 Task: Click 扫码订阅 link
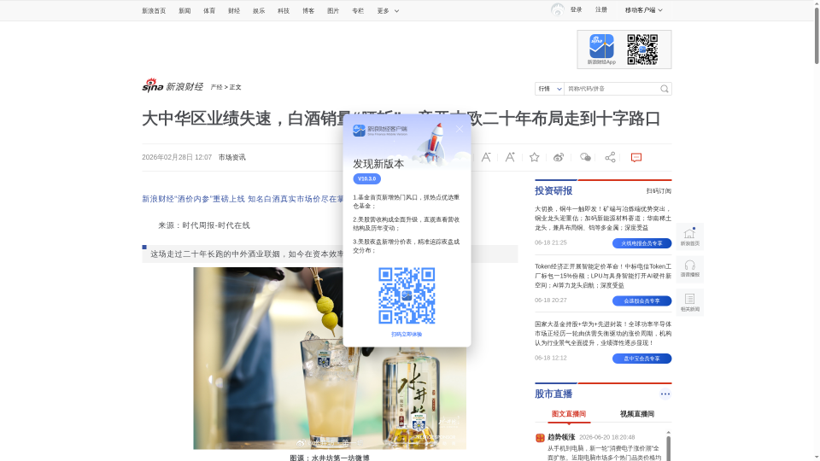point(659,190)
